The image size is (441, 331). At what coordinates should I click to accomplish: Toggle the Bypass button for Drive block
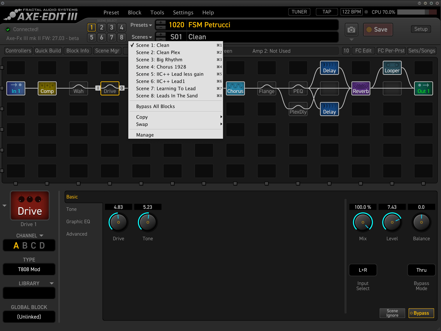click(421, 313)
